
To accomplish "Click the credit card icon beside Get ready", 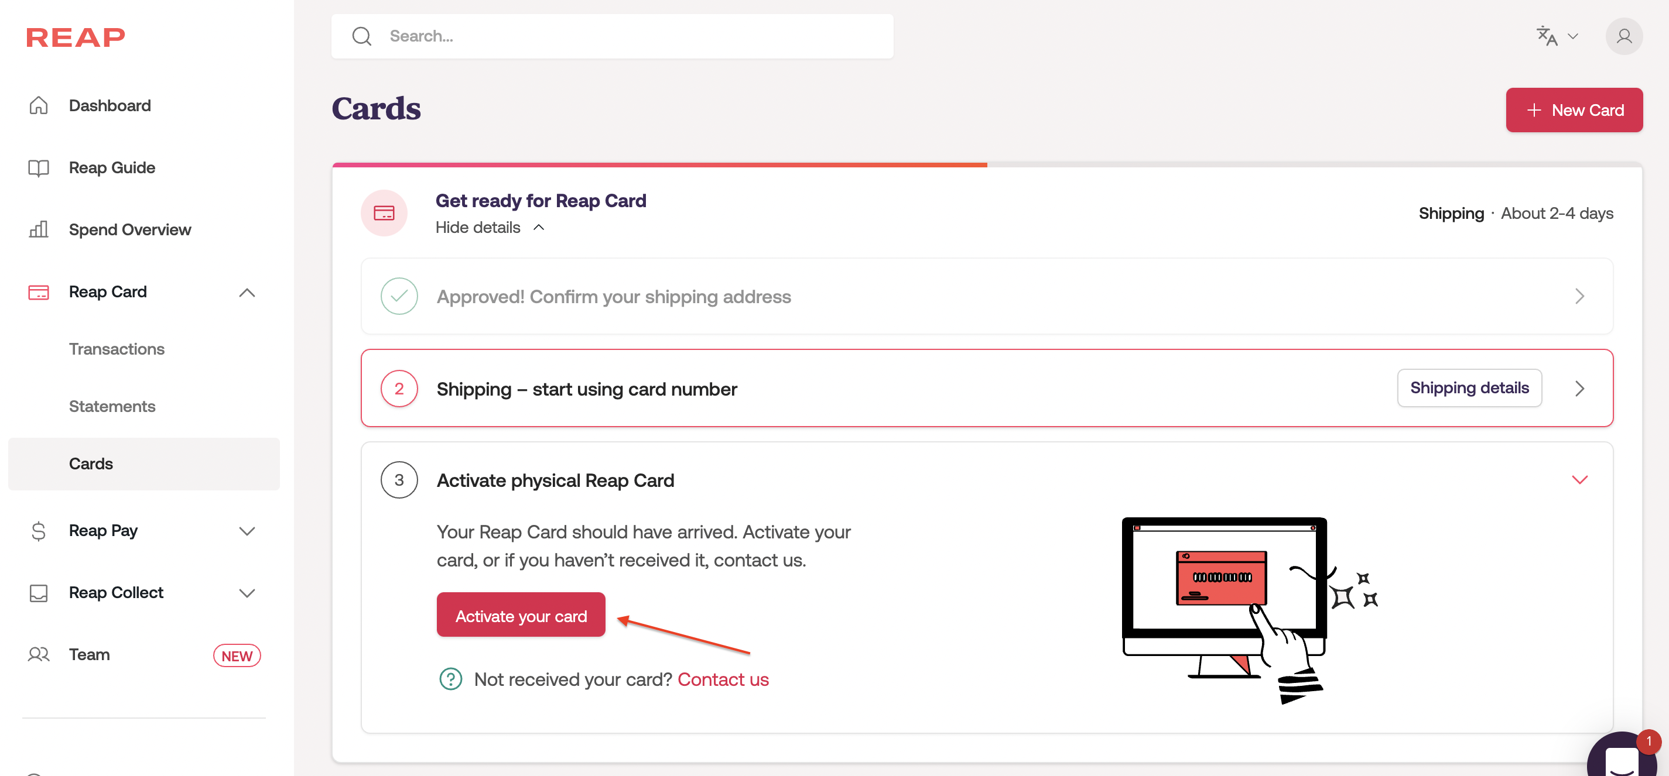I will 384,213.
